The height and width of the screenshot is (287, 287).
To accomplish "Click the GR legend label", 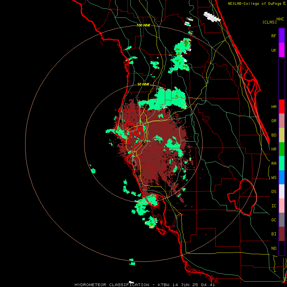I will point(274,121).
